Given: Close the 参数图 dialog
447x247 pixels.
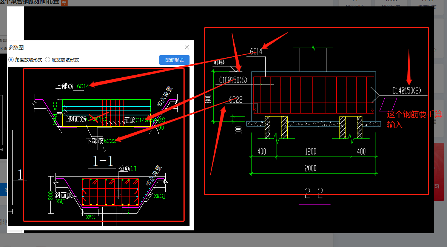Looking at the screenshot, I should click(187, 47).
